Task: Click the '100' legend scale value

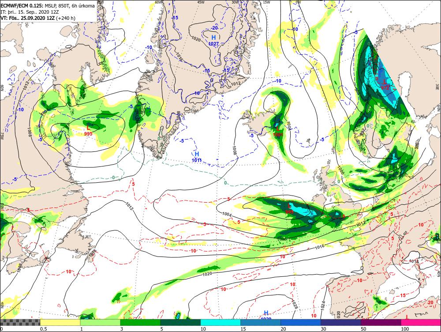Action: tap(405, 329)
